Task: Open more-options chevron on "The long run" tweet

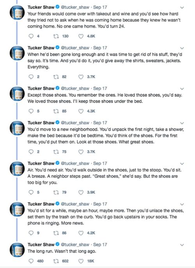Action: click(x=182, y=245)
